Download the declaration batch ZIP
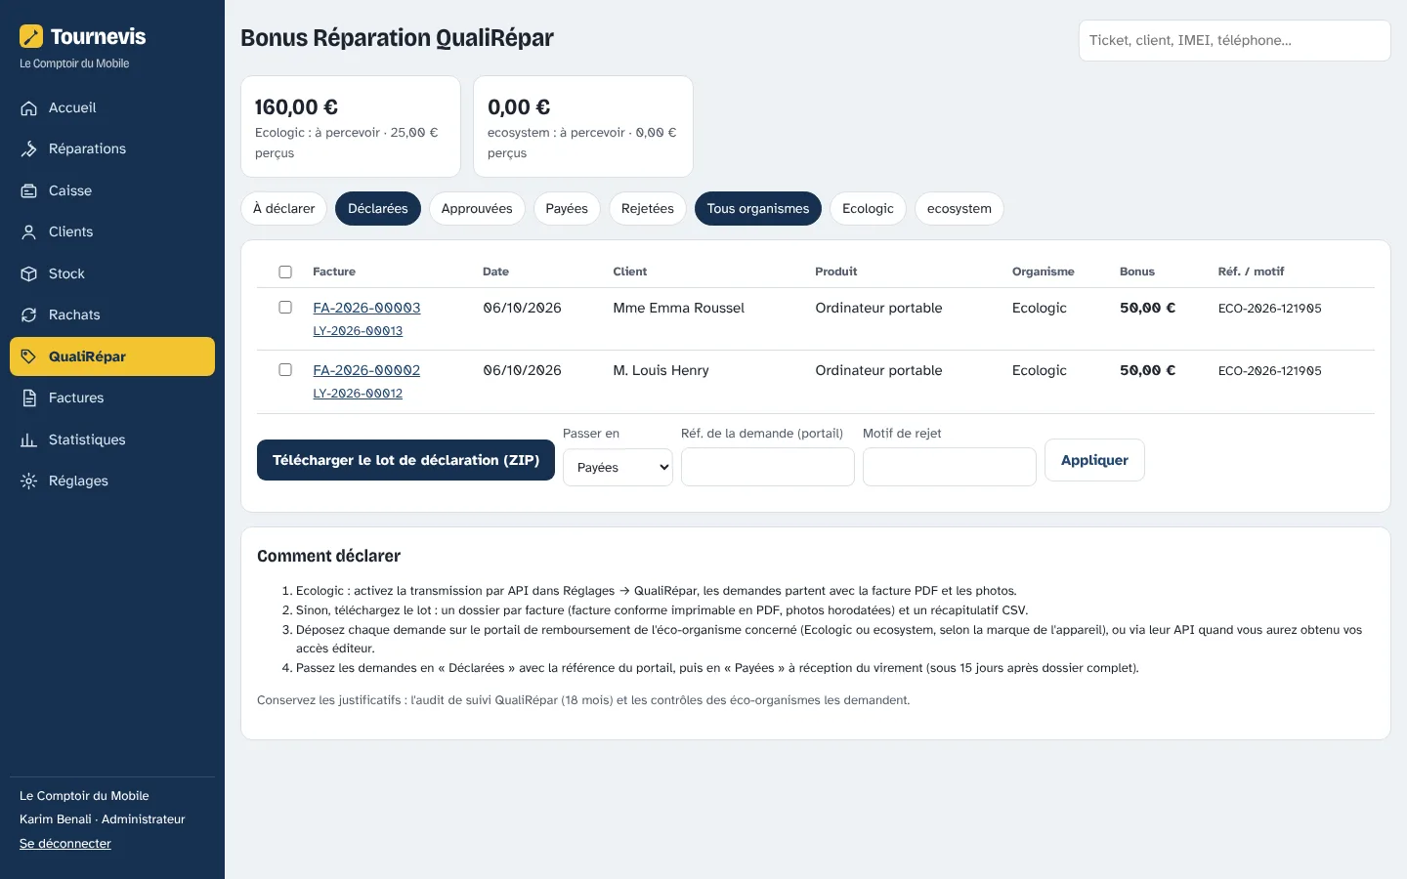 coord(405,460)
